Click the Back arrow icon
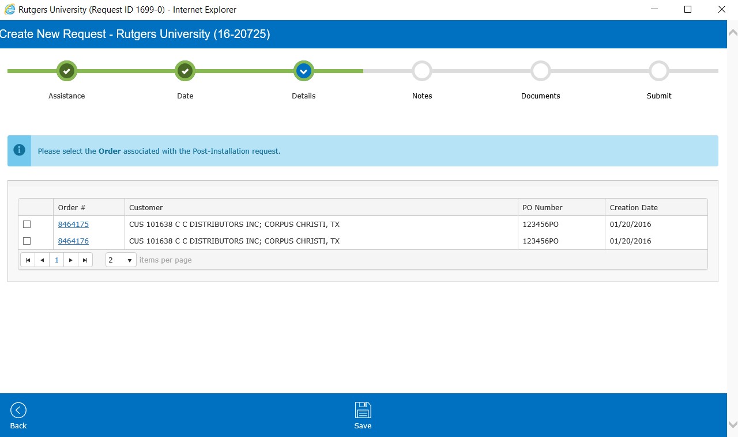 pos(18,410)
